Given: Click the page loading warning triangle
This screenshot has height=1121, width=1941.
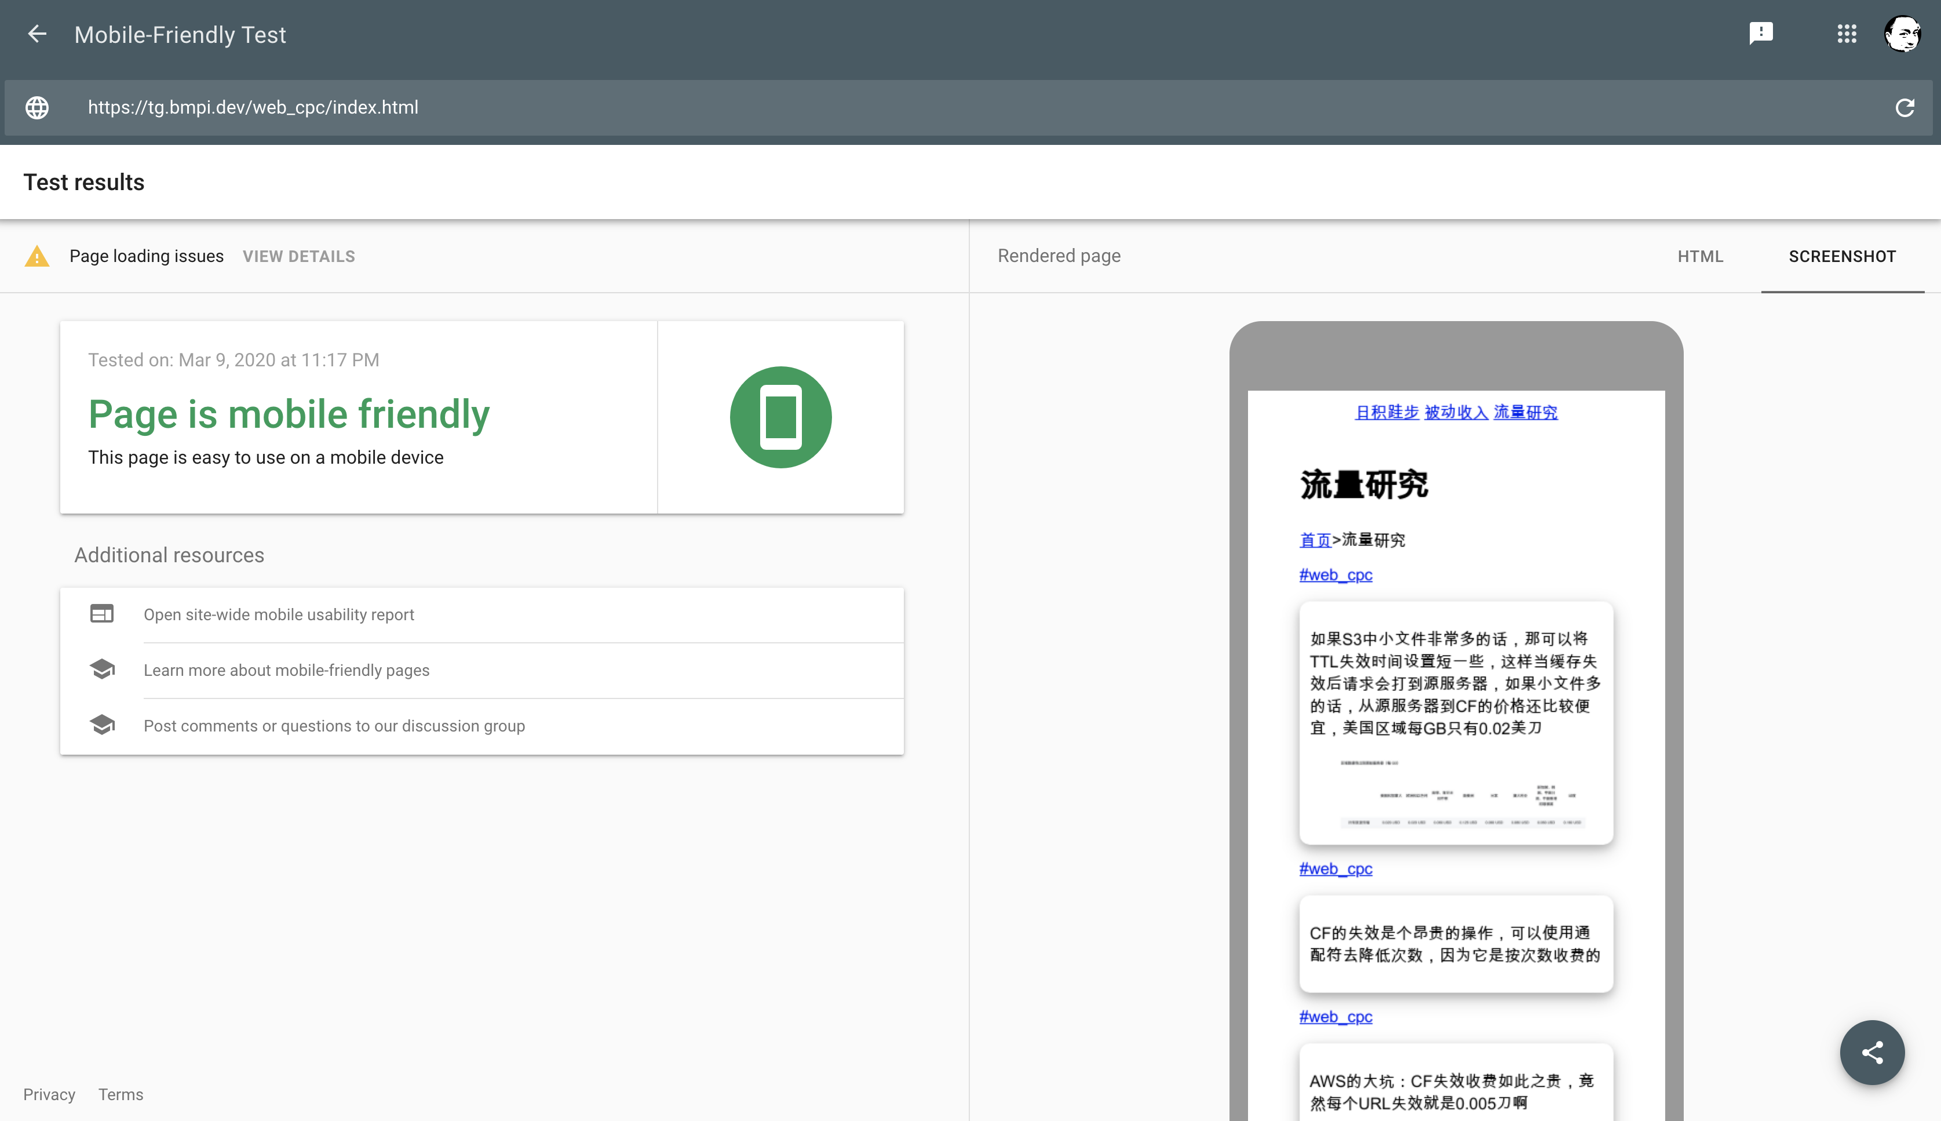Looking at the screenshot, I should tap(37, 256).
